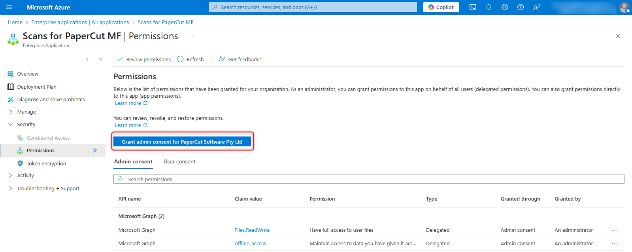The height and width of the screenshot is (252, 632).
Task: Open Learn more about revoking permissions
Action: (128, 125)
